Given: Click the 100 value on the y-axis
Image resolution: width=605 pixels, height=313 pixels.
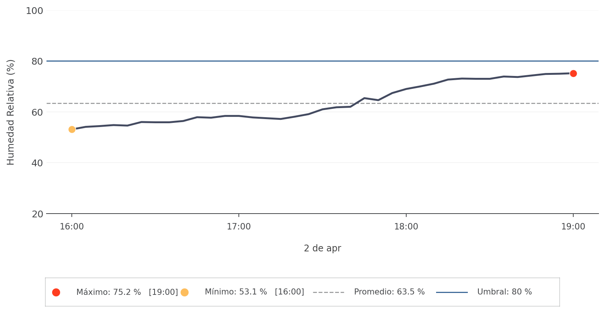Looking at the screenshot, I should pos(34,11).
